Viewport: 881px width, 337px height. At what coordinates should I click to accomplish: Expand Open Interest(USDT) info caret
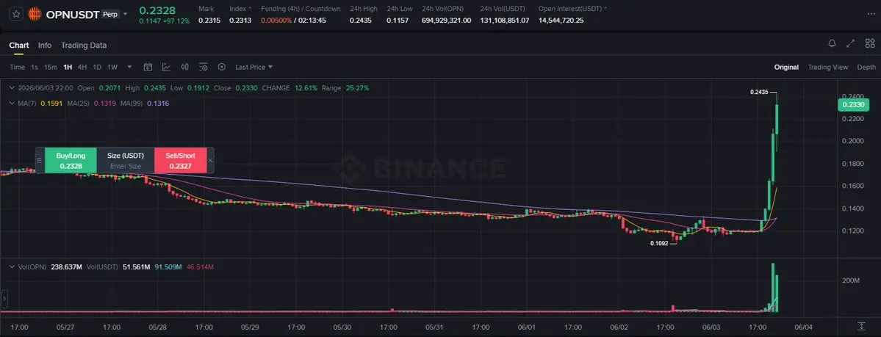pyautogui.click(x=605, y=9)
